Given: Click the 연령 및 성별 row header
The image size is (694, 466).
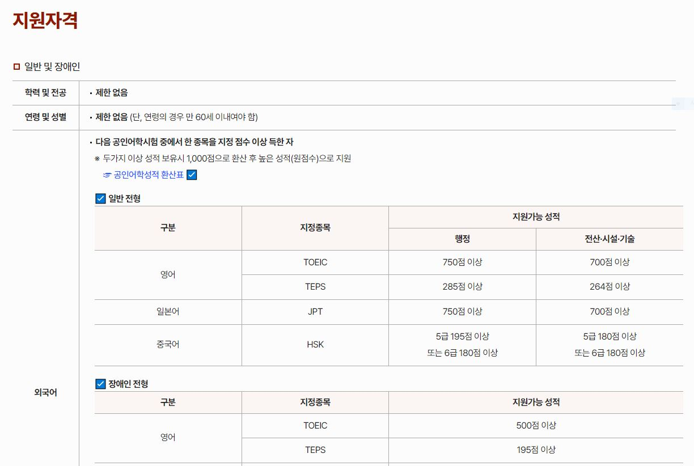Looking at the screenshot, I should (x=45, y=117).
